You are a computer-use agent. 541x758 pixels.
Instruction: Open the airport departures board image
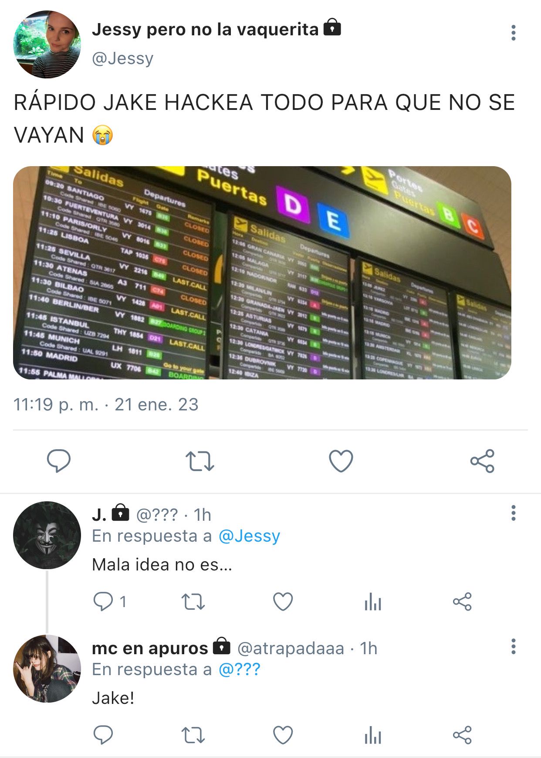[262, 273]
